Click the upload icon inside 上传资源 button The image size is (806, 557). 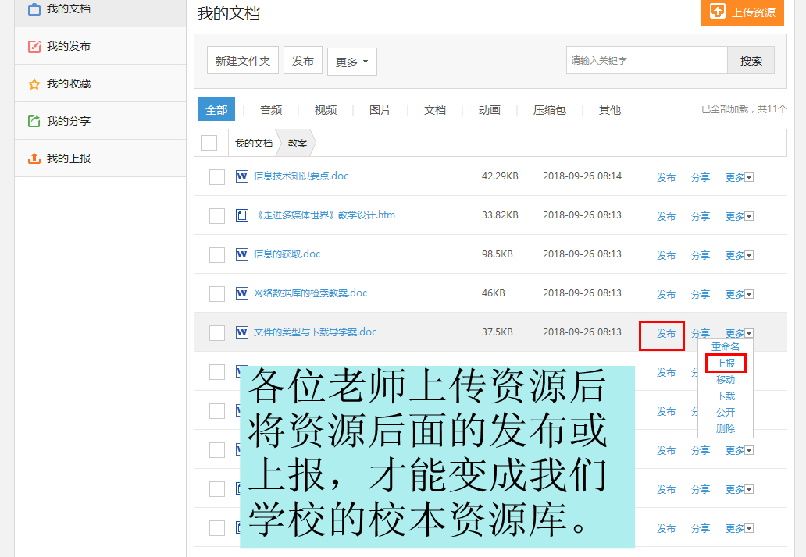point(719,12)
